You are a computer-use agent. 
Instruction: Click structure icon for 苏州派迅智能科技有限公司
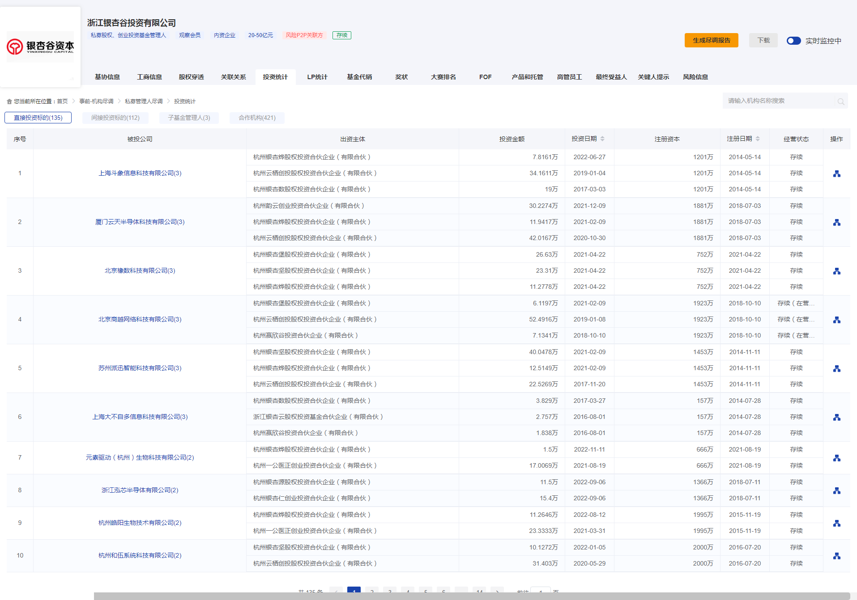click(836, 368)
